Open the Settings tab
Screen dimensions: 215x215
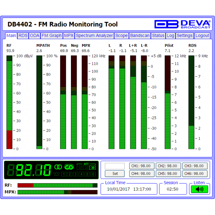pos(185,35)
